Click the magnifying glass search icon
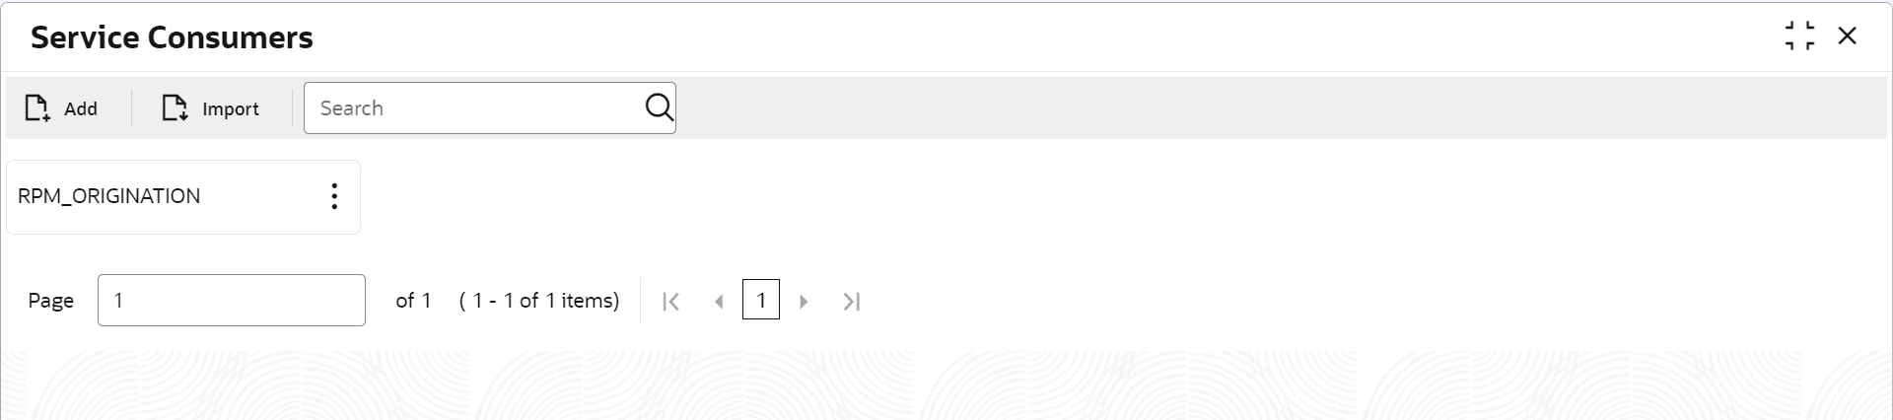 click(x=659, y=107)
